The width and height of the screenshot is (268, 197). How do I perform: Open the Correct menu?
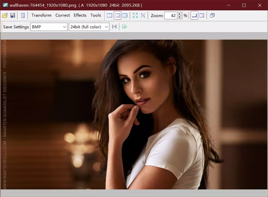click(63, 15)
